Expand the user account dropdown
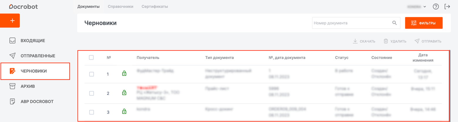The height and width of the screenshot is (122, 458). pyautogui.click(x=417, y=7)
